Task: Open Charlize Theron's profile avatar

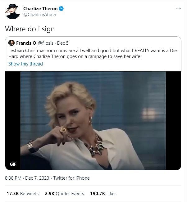Action: tap(13, 12)
